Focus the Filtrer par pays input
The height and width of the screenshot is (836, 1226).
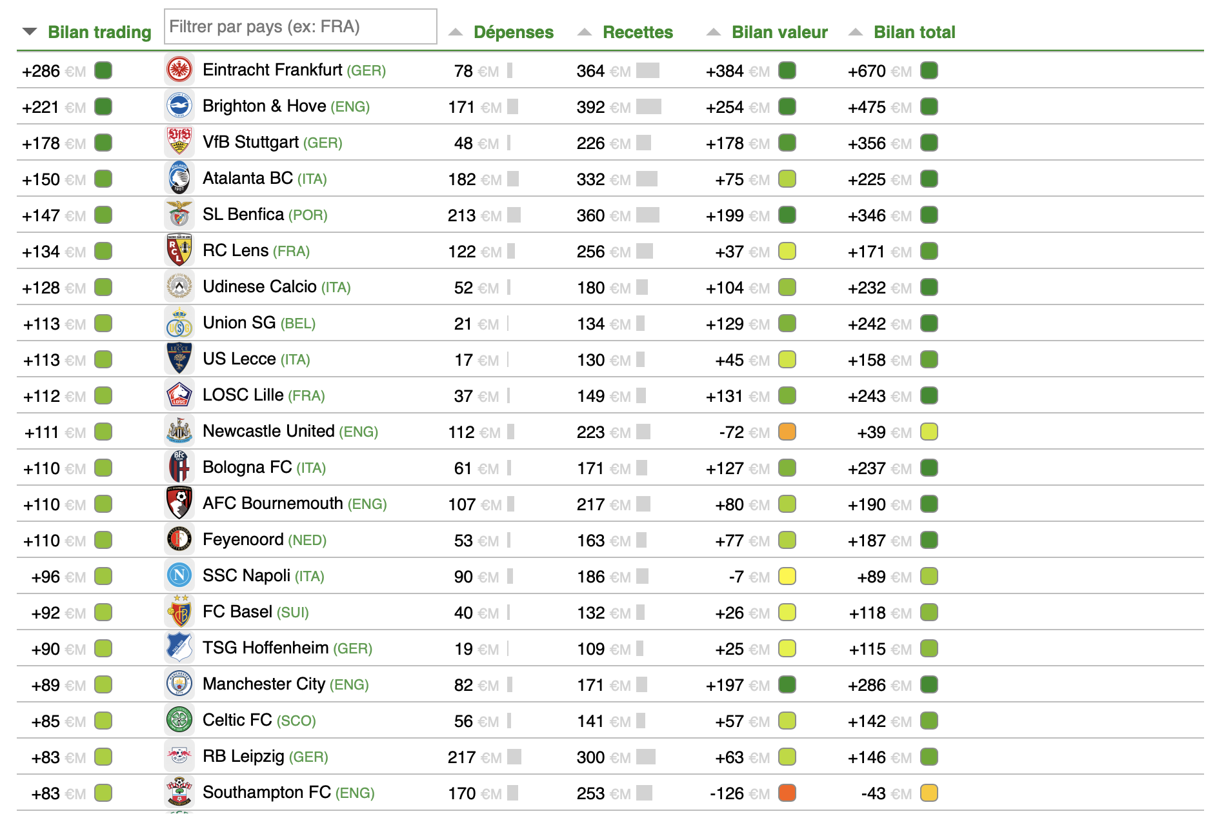(301, 27)
